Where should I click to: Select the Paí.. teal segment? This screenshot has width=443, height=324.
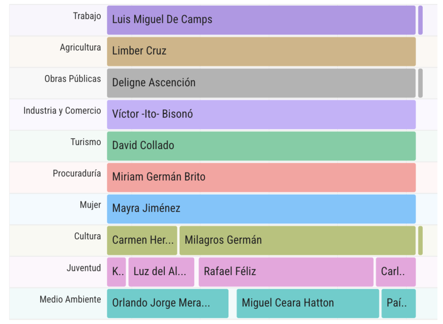[x=398, y=303]
